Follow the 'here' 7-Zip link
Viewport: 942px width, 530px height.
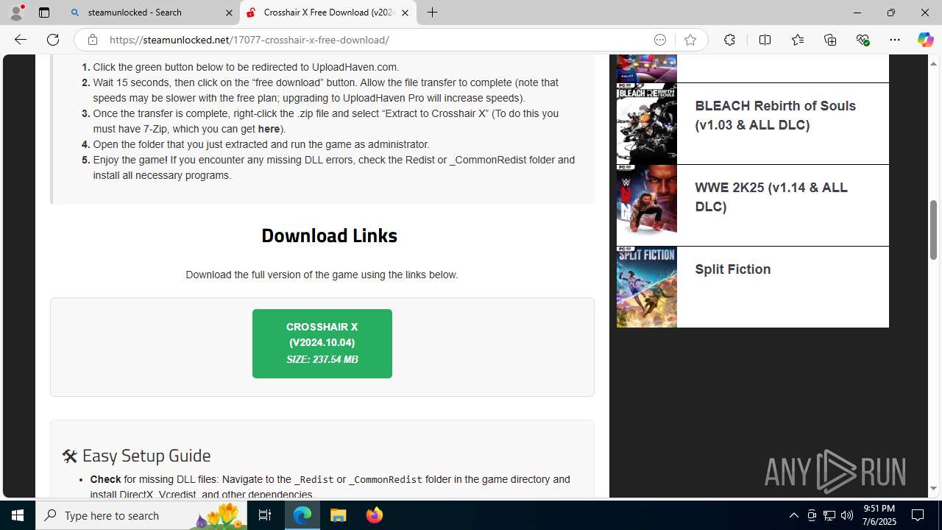coord(269,129)
